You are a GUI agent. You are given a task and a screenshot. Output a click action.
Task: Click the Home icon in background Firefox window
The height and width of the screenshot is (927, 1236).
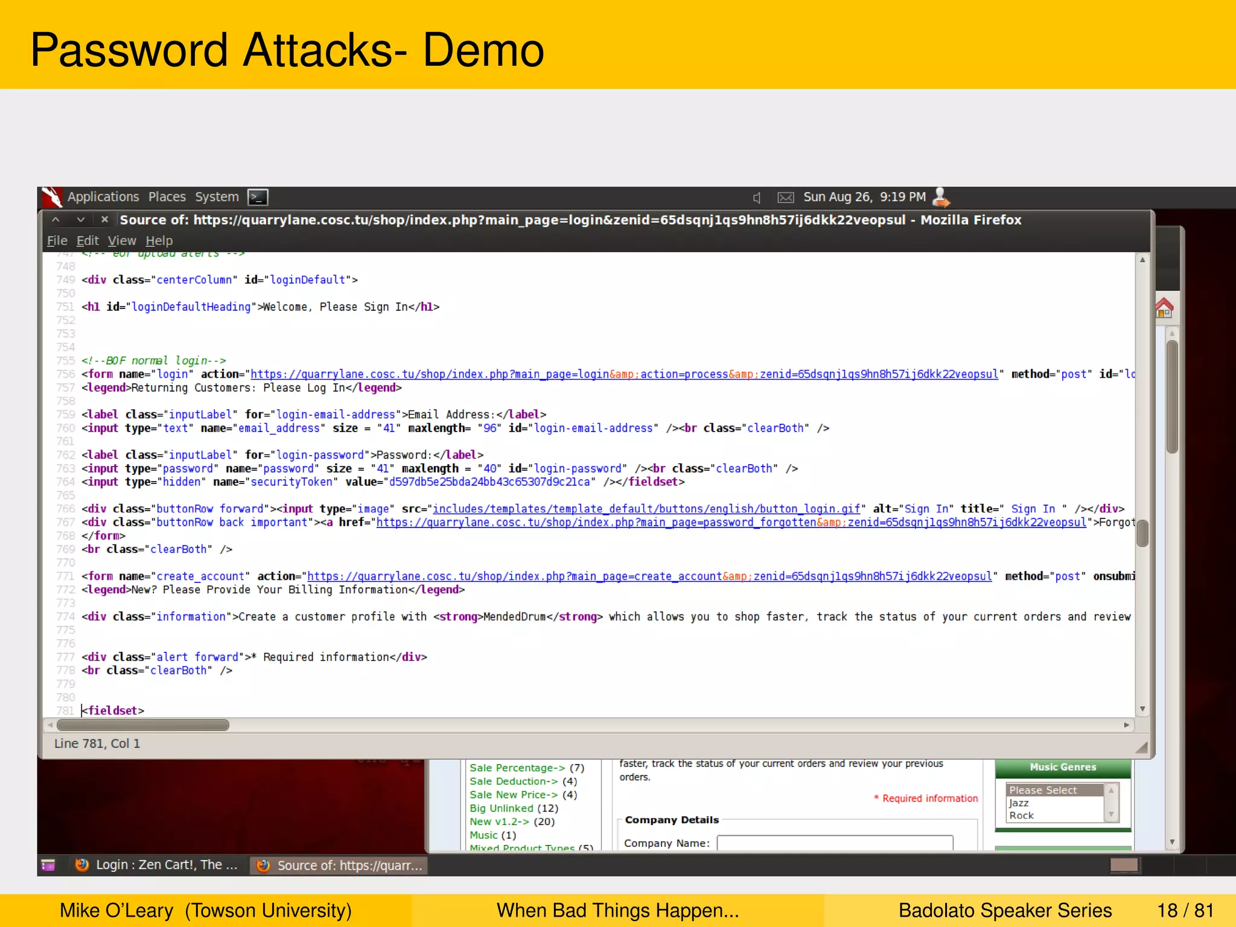coord(1164,308)
